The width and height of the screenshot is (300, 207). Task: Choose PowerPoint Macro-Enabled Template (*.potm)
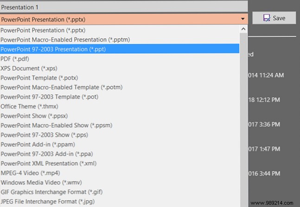pos(120,87)
